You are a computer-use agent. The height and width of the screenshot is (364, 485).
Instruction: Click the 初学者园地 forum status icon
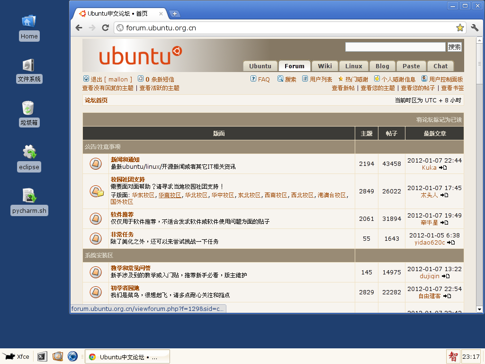96,292
